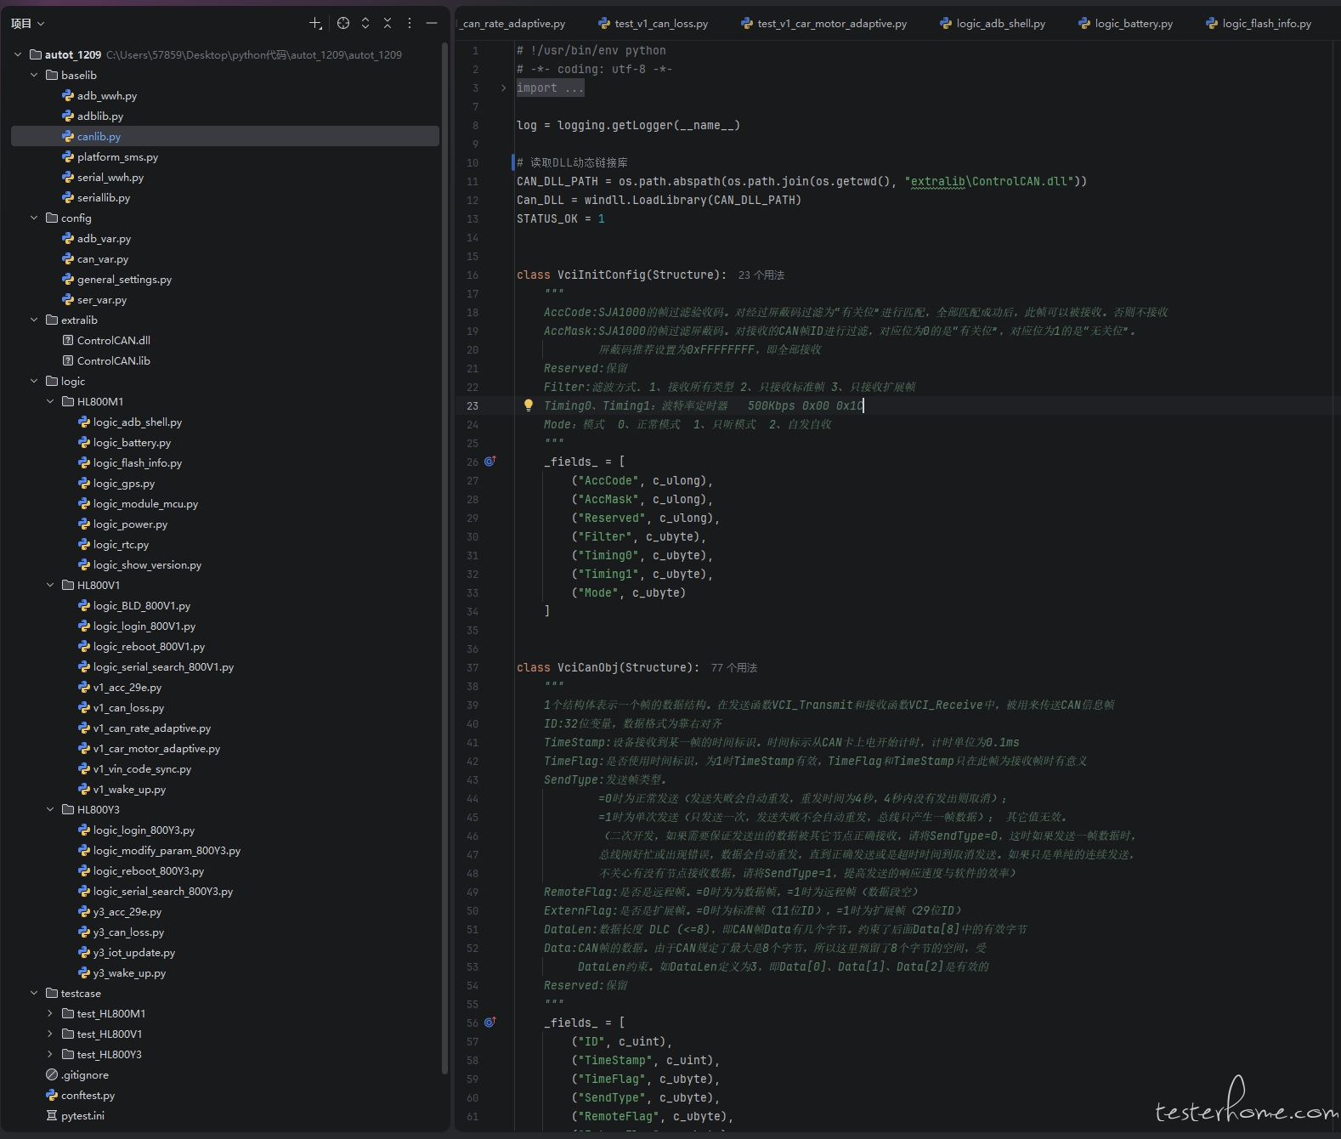Select conftest.py in project tree
This screenshot has width=1341, height=1139.
87,1095
